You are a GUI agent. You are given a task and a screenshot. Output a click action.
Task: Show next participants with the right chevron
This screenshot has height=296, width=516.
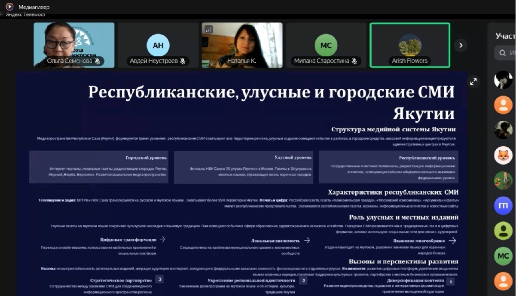click(x=461, y=45)
